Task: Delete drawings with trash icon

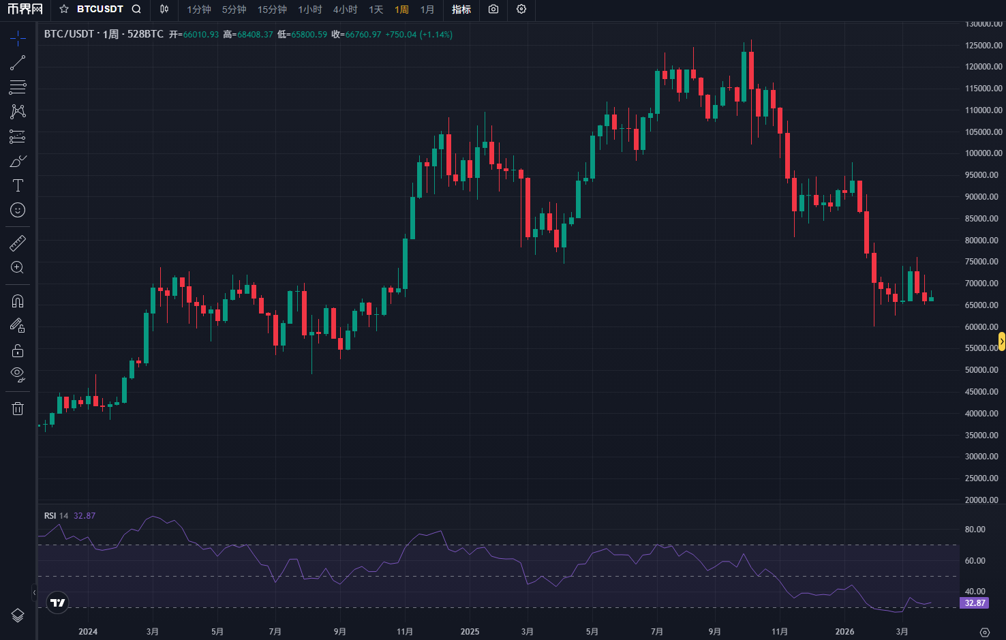Action: [x=18, y=408]
